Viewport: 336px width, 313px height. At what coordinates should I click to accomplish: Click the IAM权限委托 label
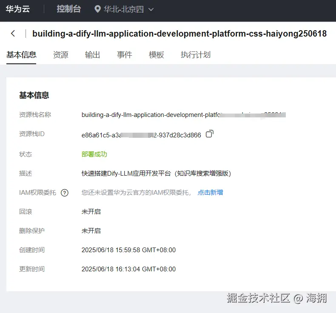37,193
